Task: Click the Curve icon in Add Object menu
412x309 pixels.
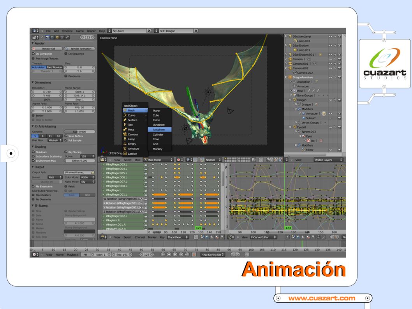Action: tap(125, 115)
